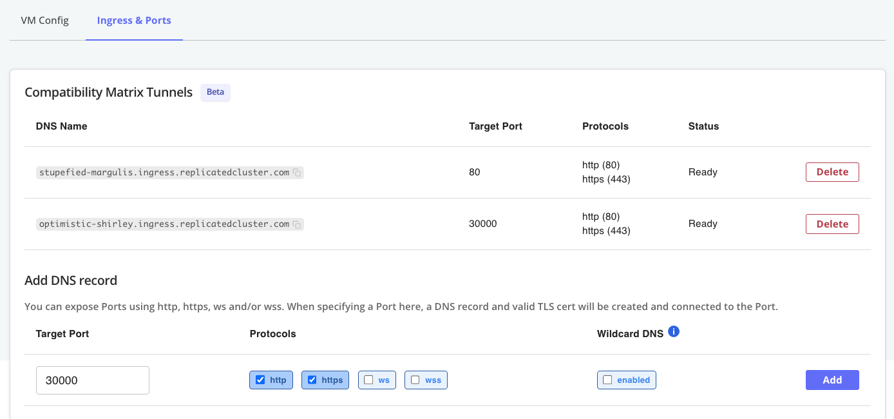The image size is (894, 419).
Task: Click the Target Port input field
Action: [92, 380]
